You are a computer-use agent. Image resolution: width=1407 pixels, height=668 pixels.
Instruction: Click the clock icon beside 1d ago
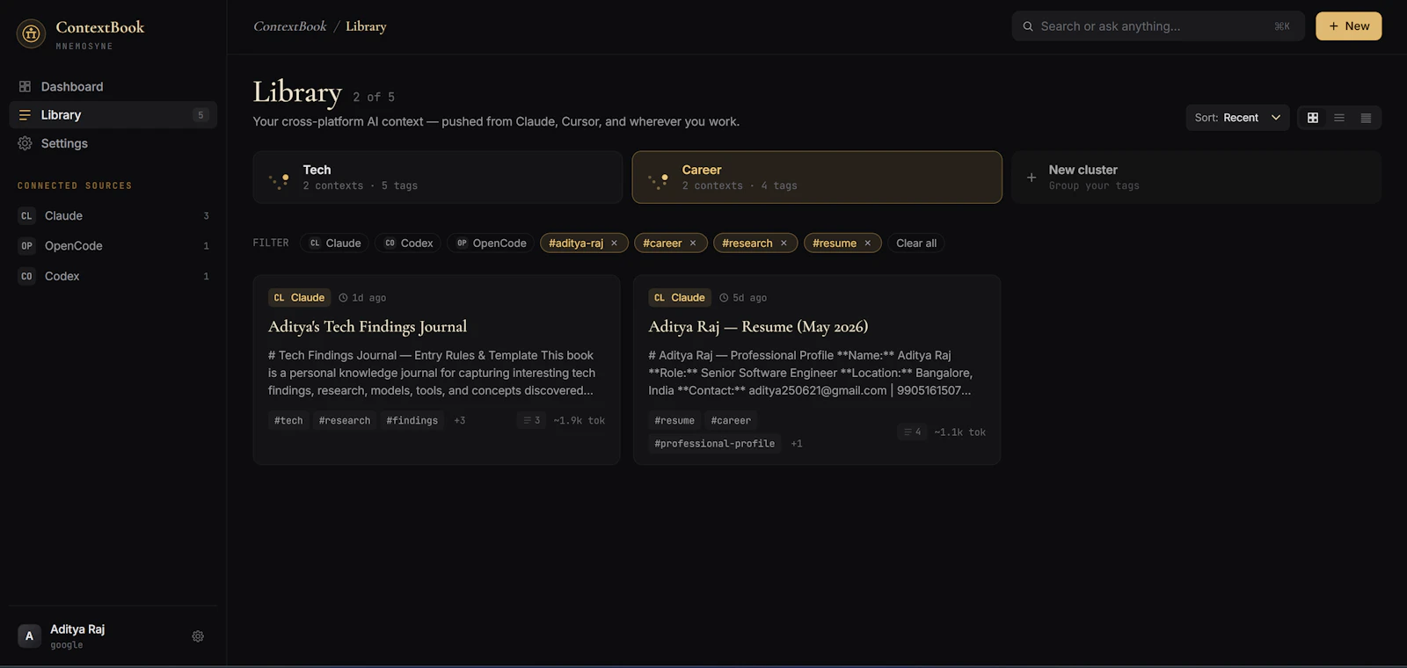[343, 298]
